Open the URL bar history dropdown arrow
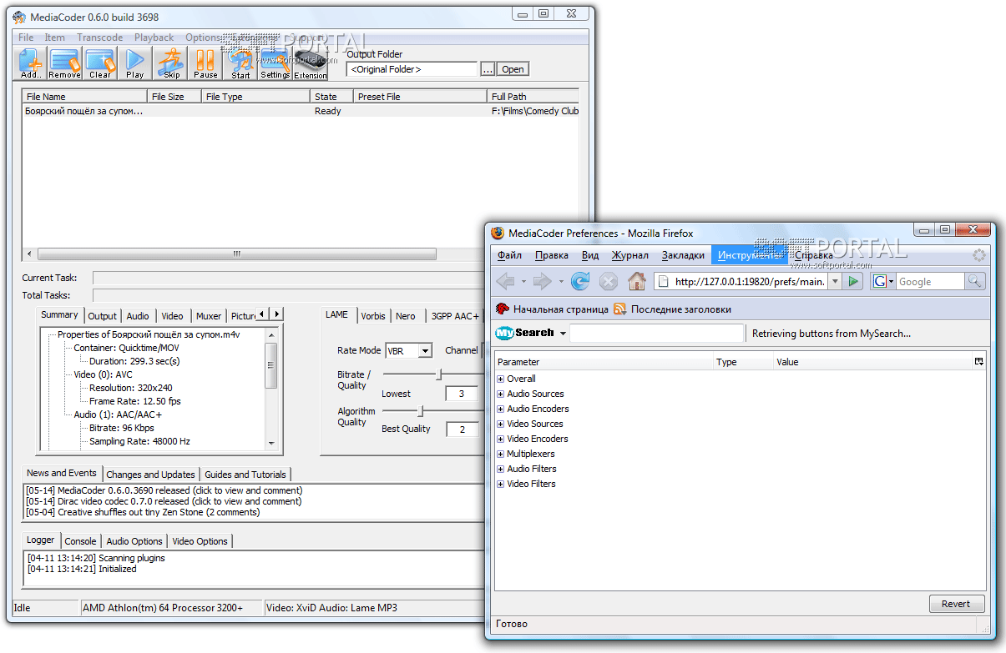1006x653 pixels. click(835, 282)
